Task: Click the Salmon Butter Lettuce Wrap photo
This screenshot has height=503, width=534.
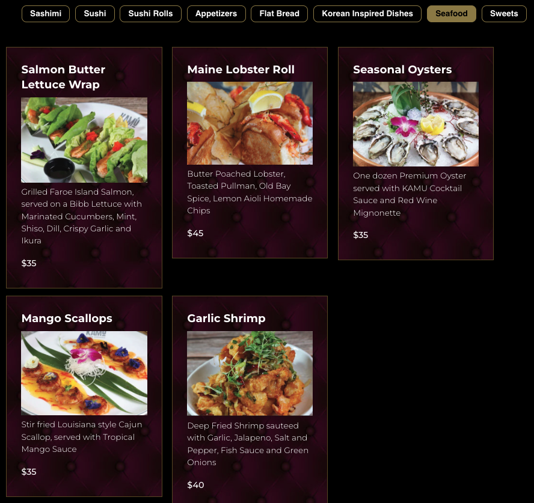Action: (84, 140)
